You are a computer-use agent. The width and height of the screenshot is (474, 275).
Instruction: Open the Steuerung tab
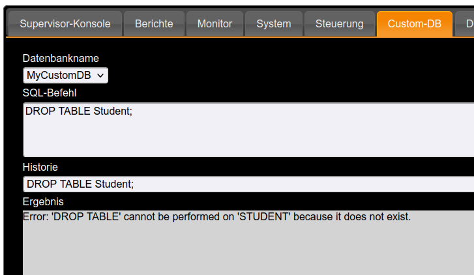click(x=340, y=24)
